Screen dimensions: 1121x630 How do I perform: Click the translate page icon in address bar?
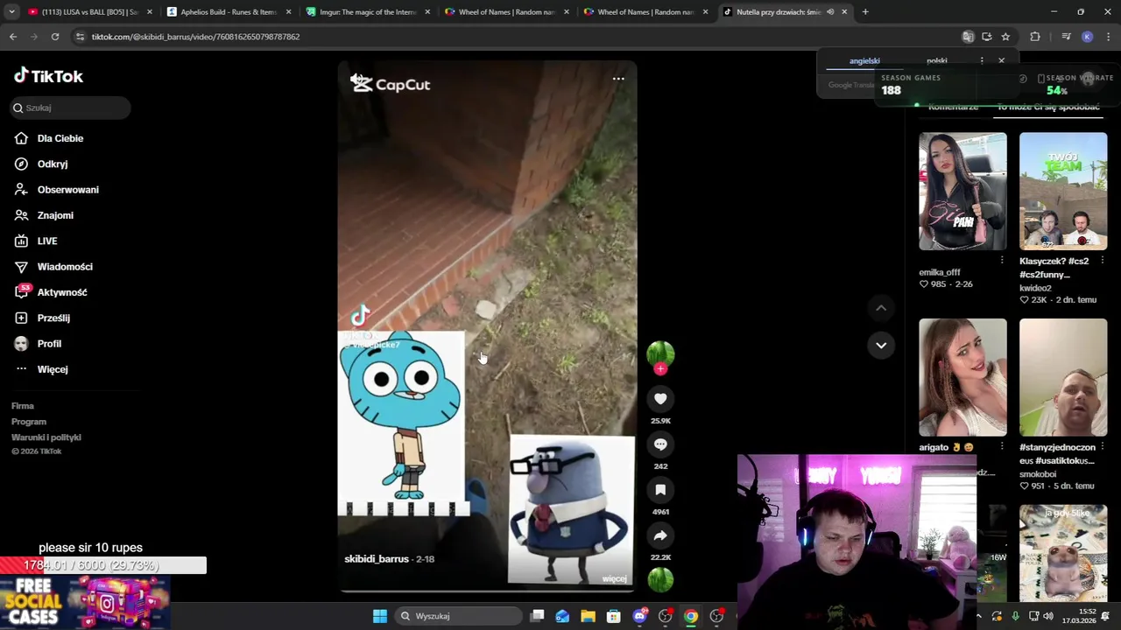pos(968,37)
